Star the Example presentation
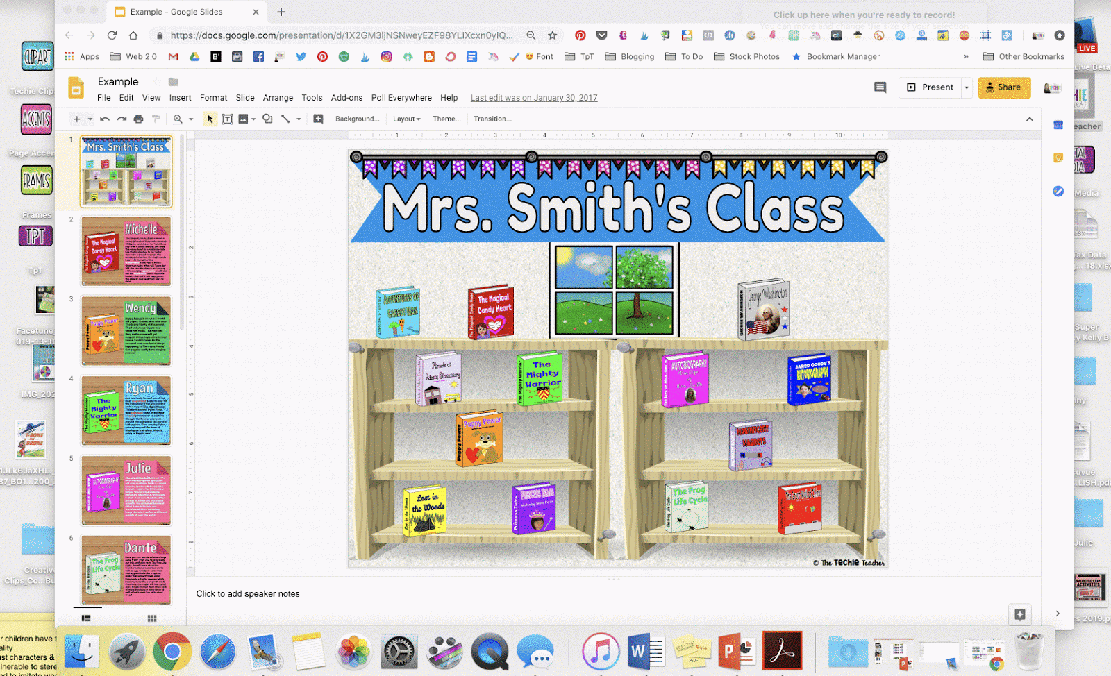Screen dimensions: 1111x676 click(x=156, y=82)
